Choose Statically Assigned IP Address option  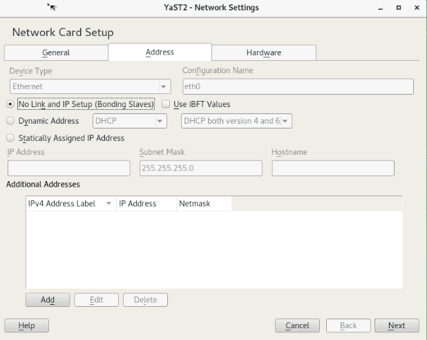(10, 138)
